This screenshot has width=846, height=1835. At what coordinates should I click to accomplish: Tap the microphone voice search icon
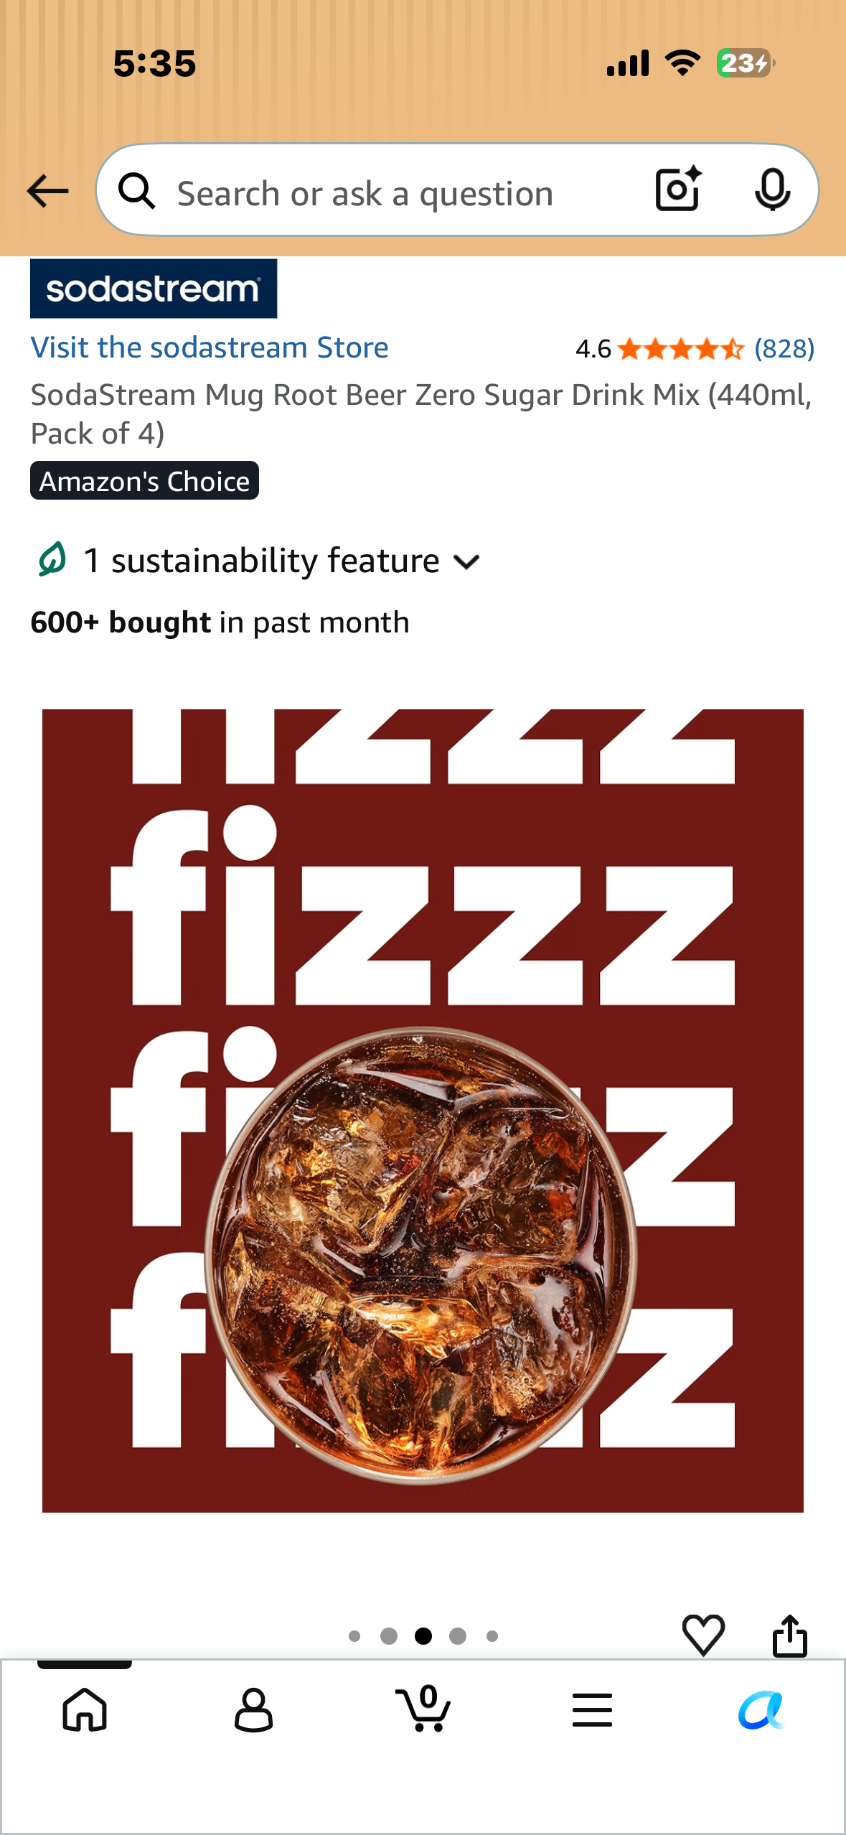772,190
